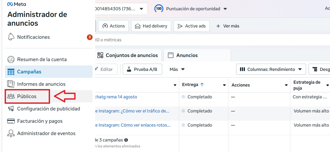
Task: Open the Más dropdown menu
Action: [177, 69]
